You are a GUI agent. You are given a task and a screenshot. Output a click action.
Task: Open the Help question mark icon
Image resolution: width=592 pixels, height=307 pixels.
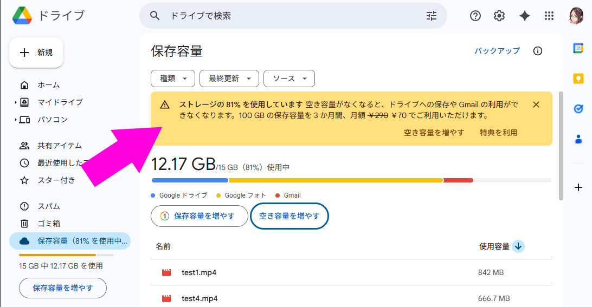(475, 16)
